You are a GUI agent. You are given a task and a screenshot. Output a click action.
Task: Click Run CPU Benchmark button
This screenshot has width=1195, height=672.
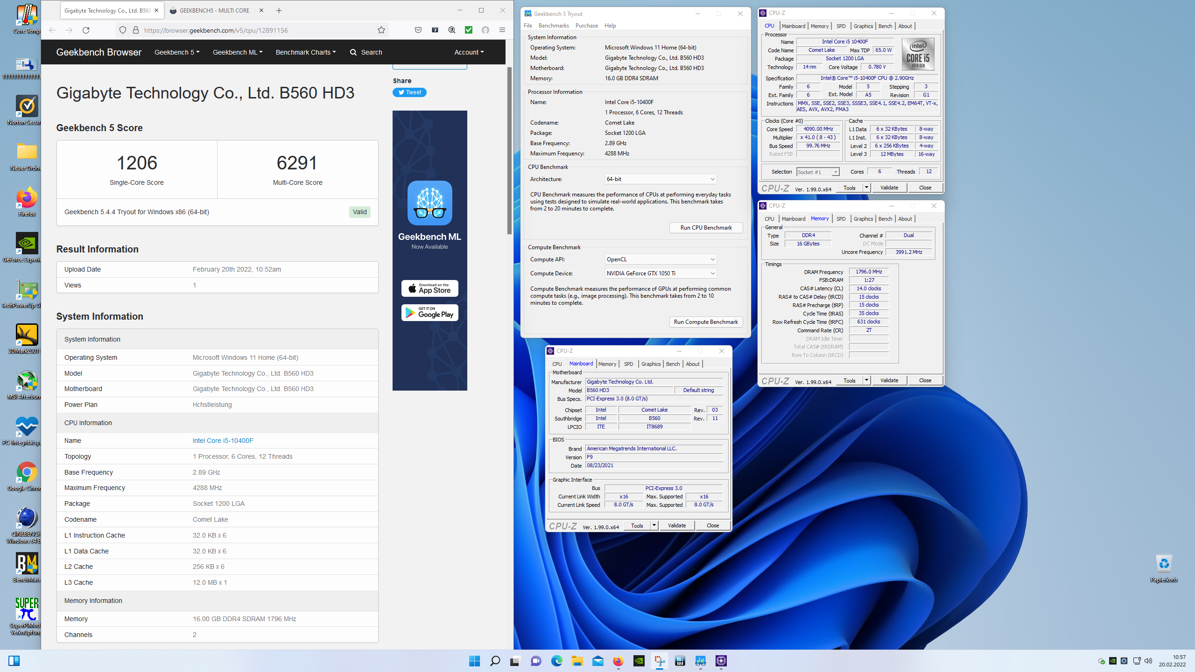coord(706,228)
